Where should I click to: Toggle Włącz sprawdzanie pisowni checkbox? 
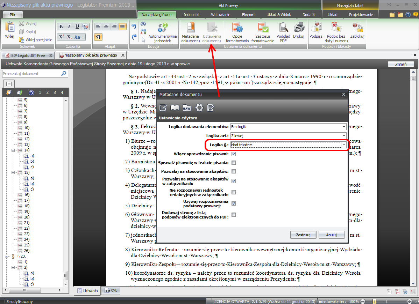[234, 154]
